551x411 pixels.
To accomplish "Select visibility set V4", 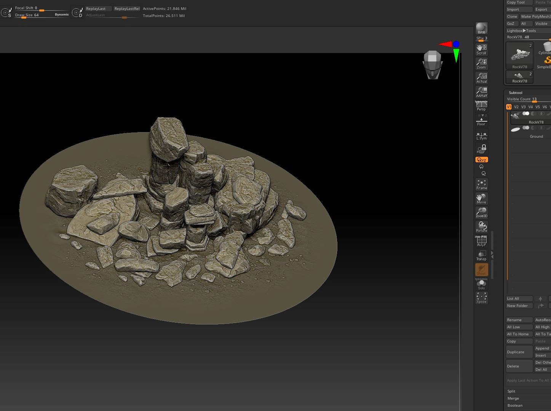I will coord(530,107).
